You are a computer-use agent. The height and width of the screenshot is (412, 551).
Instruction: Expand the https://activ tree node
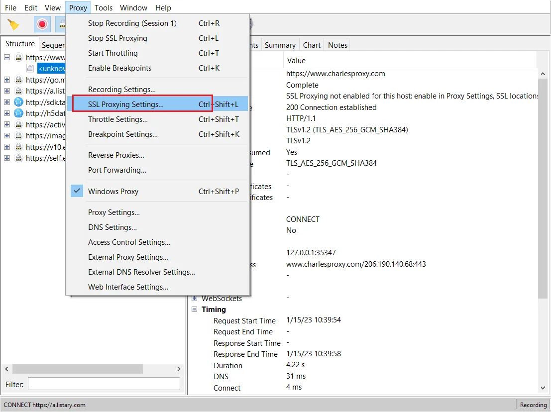click(6, 125)
